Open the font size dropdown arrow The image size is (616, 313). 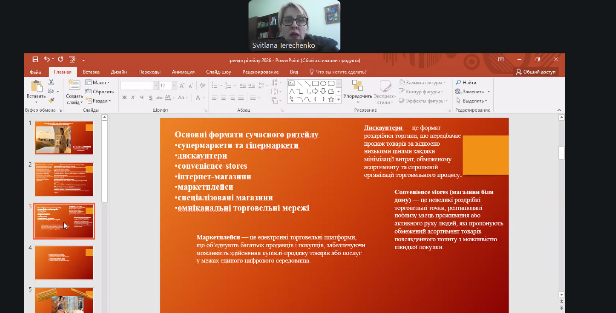[174, 85]
